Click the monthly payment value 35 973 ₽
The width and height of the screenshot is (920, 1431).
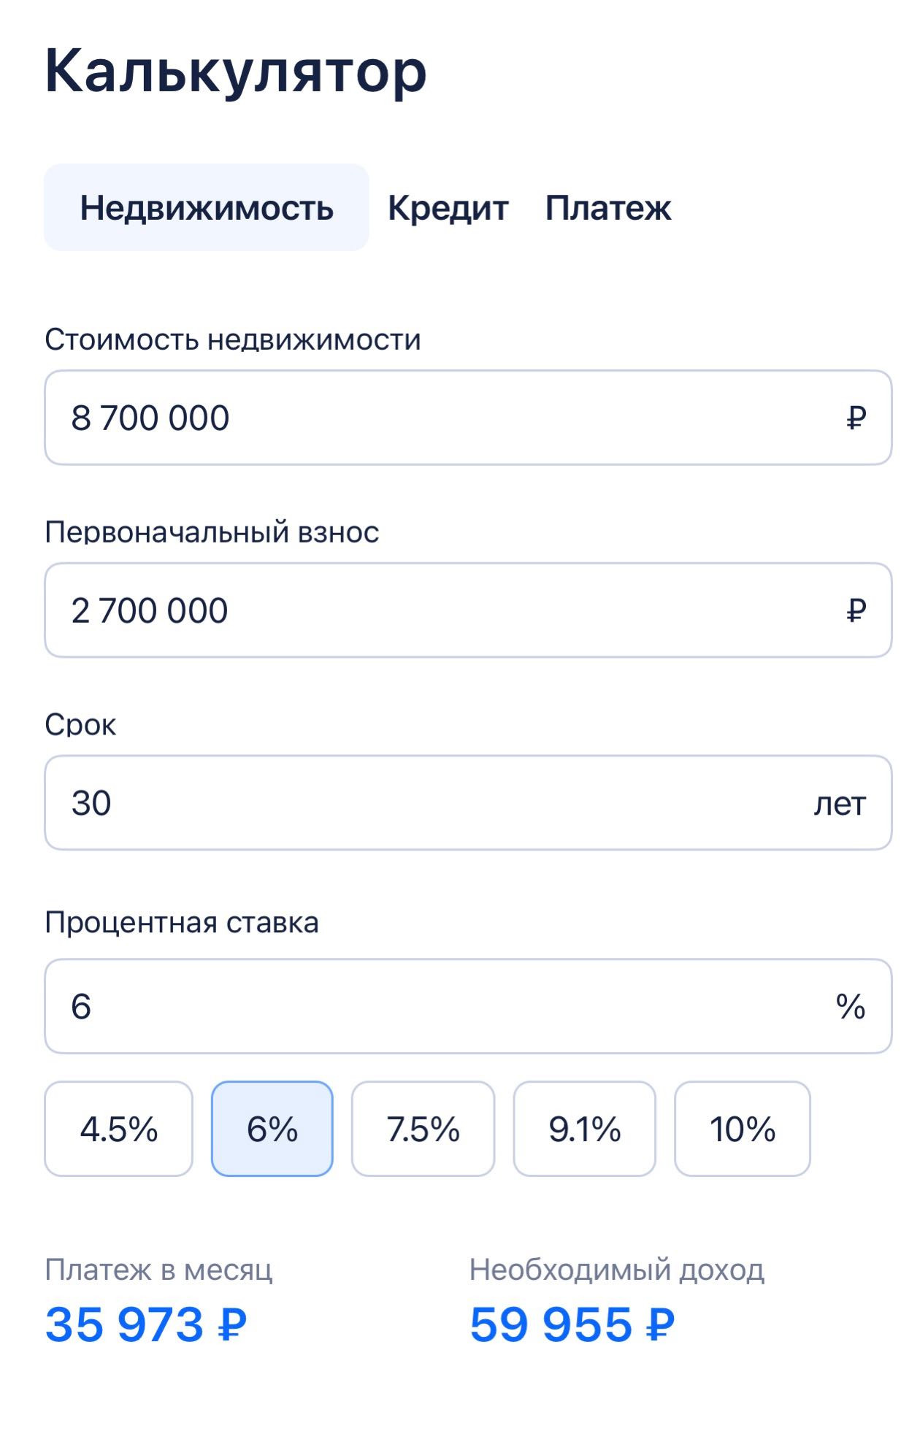click(146, 1324)
